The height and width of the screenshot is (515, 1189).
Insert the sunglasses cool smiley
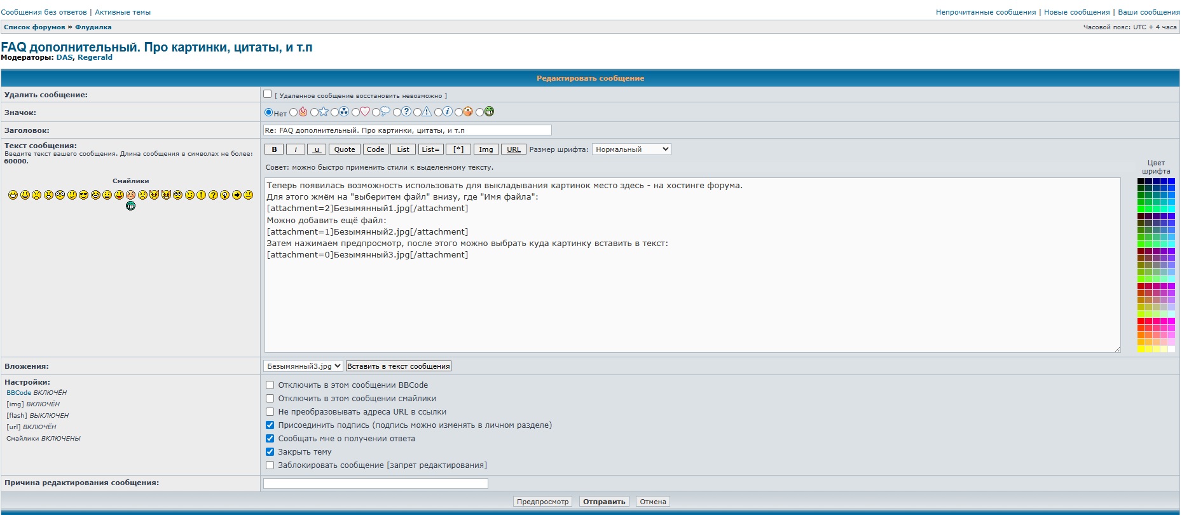click(83, 195)
